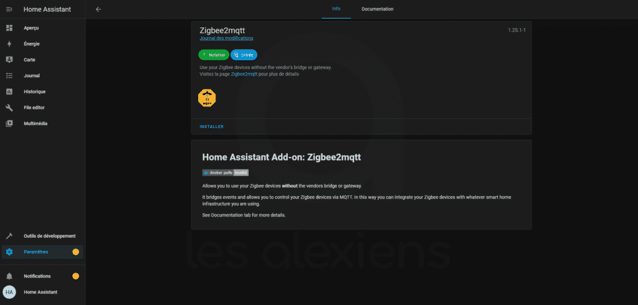Open the Notifications bell icon
Viewport: 638px width, 305px height.
9,276
